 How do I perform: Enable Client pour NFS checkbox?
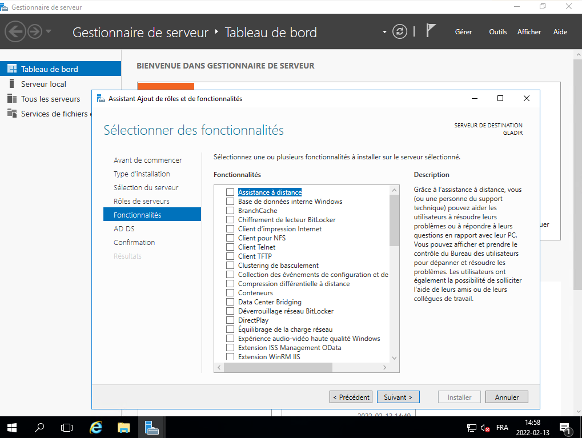230,238
